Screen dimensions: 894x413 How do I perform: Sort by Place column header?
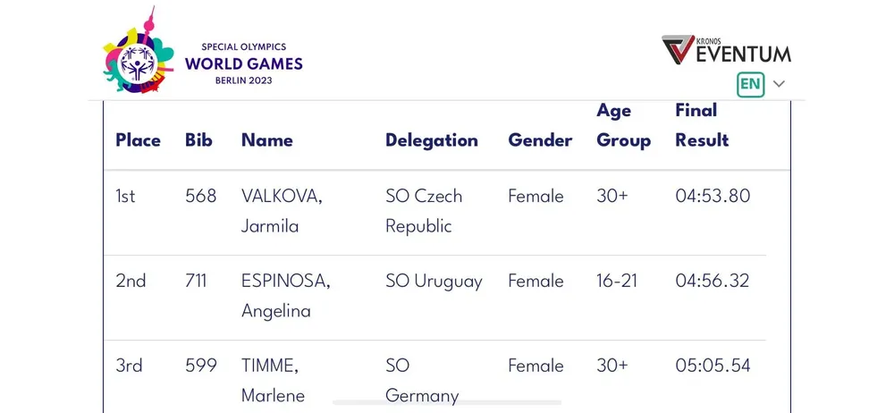[138, 140]
